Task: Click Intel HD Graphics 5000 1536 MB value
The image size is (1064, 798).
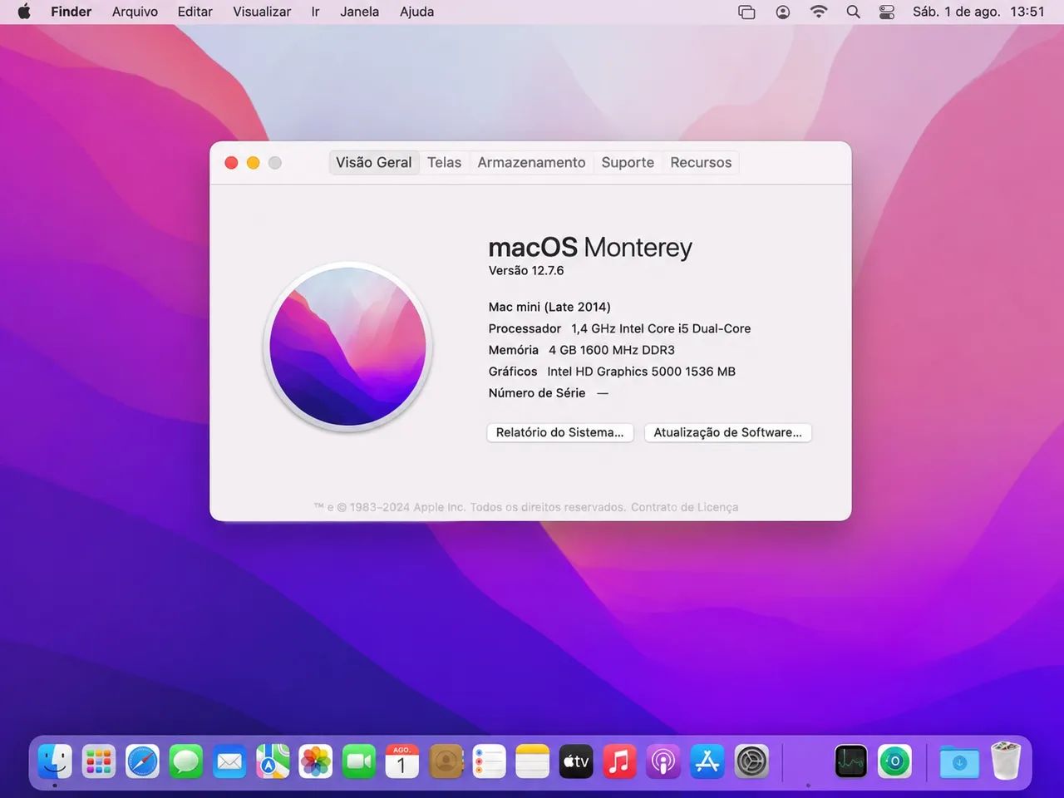Action: 641,372
